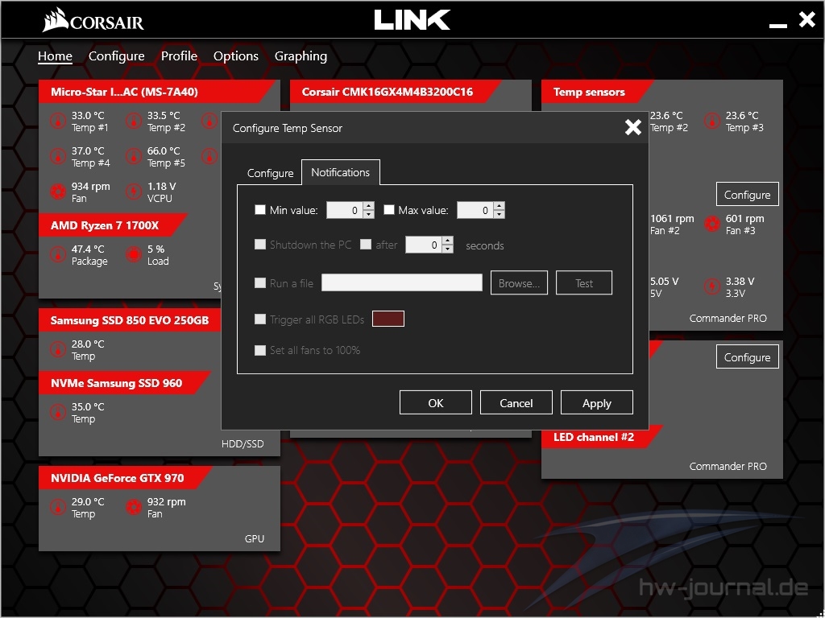Click the Temp sensors panel header
825x618 pixels.
pyautogui.click(x=596, y=92)
